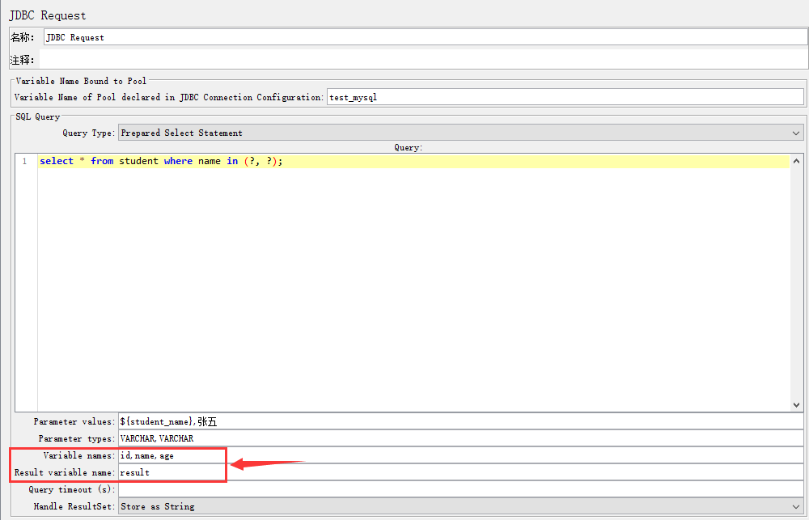This screenshot has height=520, width=809.
Task: Click the query editor vertical scrollbar track
Action: click(x=796, y=283)
